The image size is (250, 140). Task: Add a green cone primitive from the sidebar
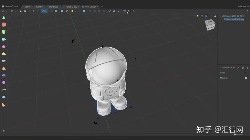point(4,17)
